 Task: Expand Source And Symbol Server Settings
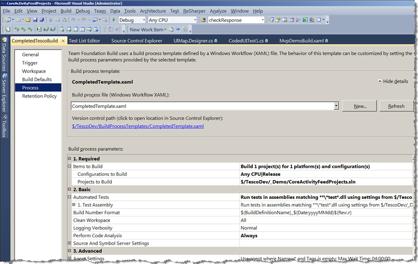[x=69, y=243]
